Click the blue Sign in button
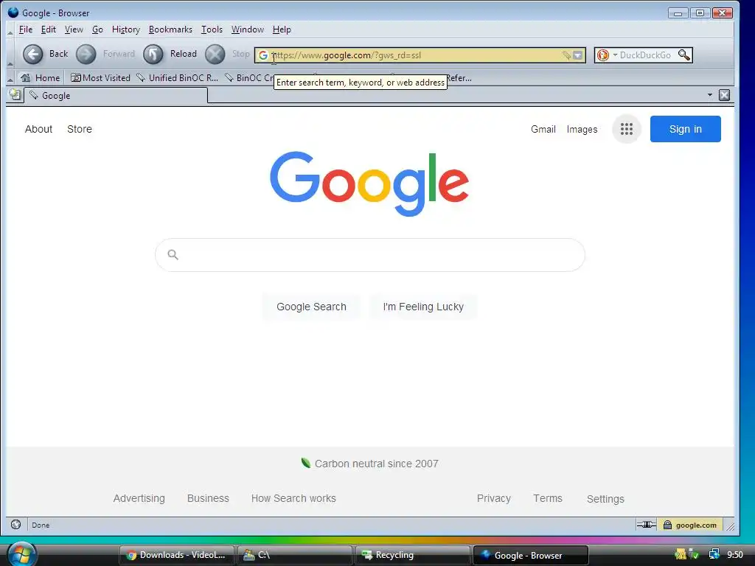The width and height of the screenshot is (755, 566). tap(685, 129)
